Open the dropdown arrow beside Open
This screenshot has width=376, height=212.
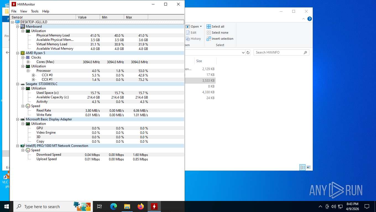[201, 26]
